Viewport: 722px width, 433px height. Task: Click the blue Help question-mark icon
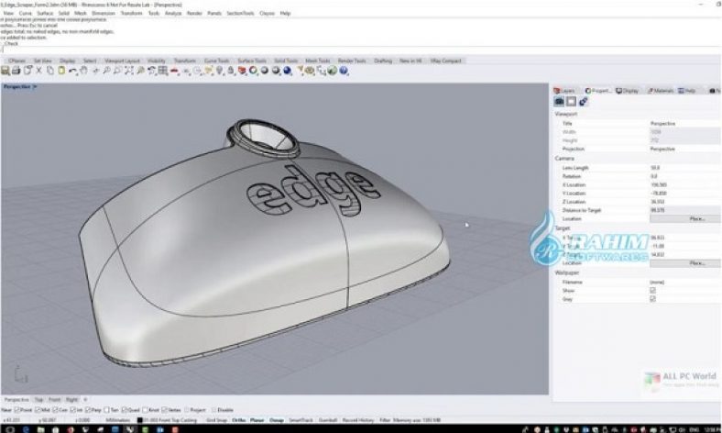coord(344,71)
